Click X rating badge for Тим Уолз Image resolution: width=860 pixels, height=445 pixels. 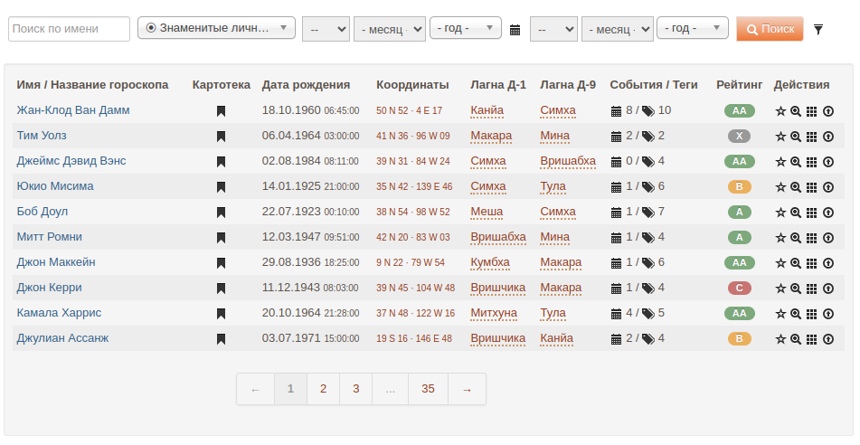click(740, 136)
